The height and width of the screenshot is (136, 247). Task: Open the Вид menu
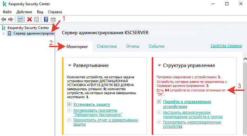coord(40,12)
